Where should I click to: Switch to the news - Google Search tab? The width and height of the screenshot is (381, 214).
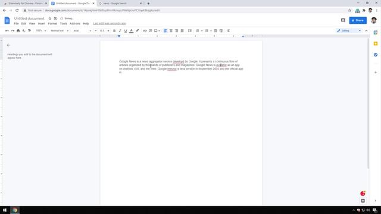(x=120, y=4)
